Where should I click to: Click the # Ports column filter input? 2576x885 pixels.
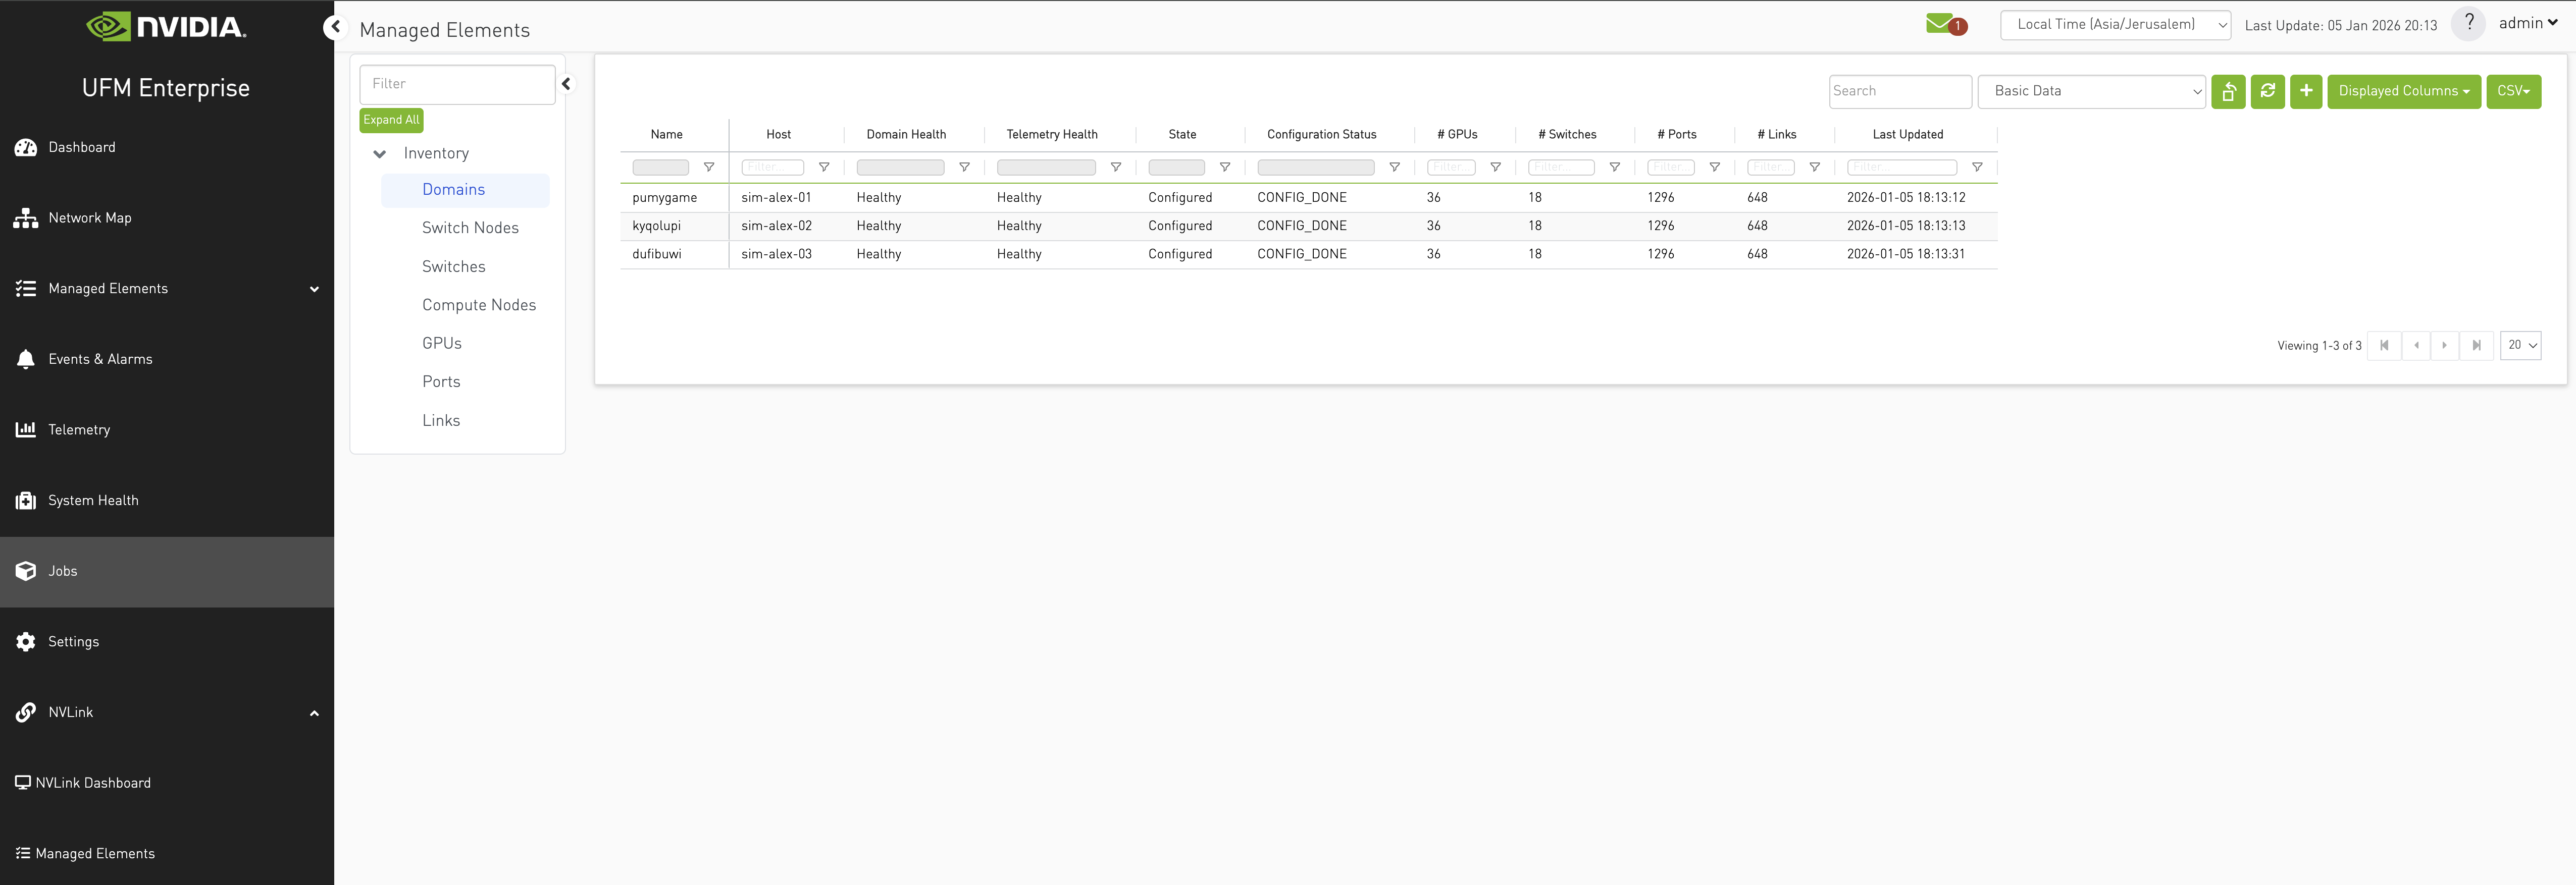click(1670, 168)
